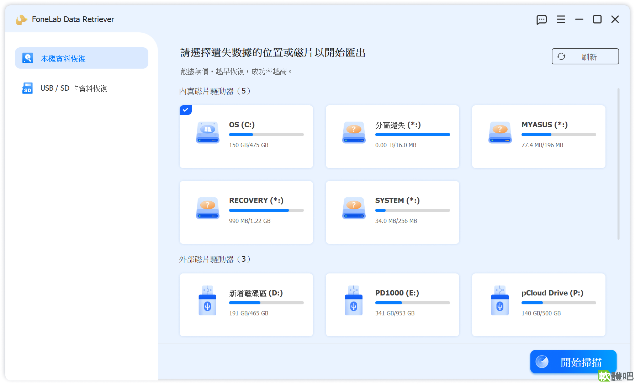Minimize the FoneLab window

(x=579, y=20)
